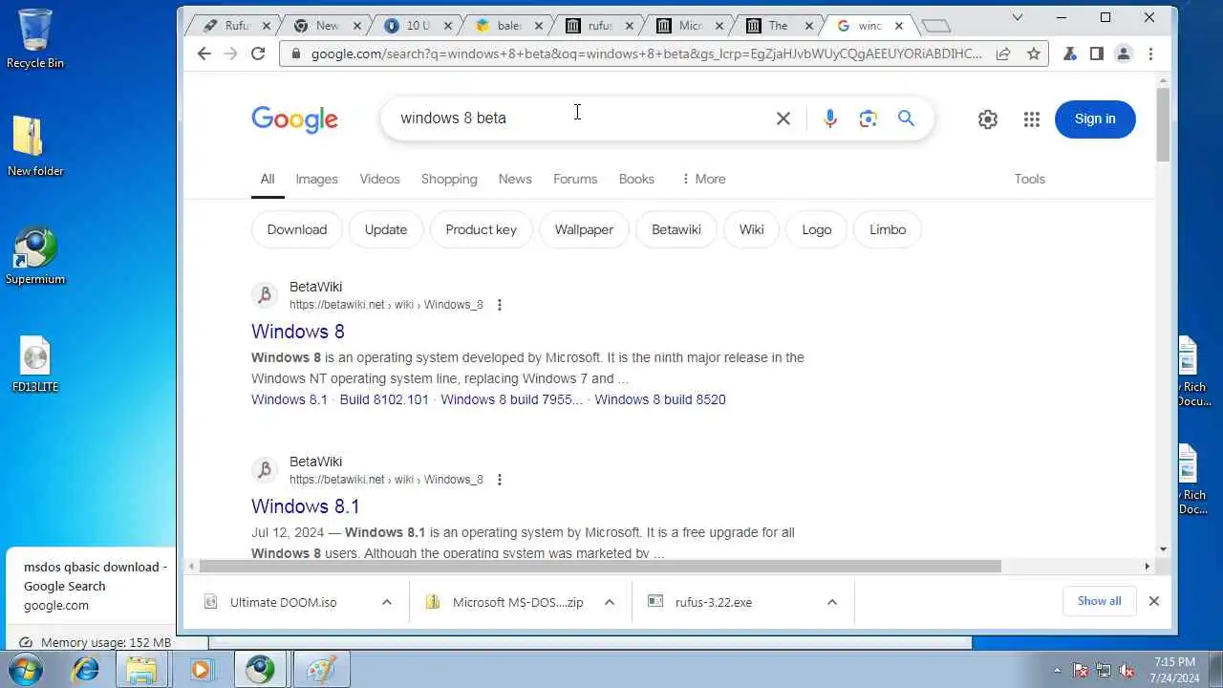Open FD13LITE disc image icon
The image size is (1223, 688).
pyautogui.click(x=35, y=365)
